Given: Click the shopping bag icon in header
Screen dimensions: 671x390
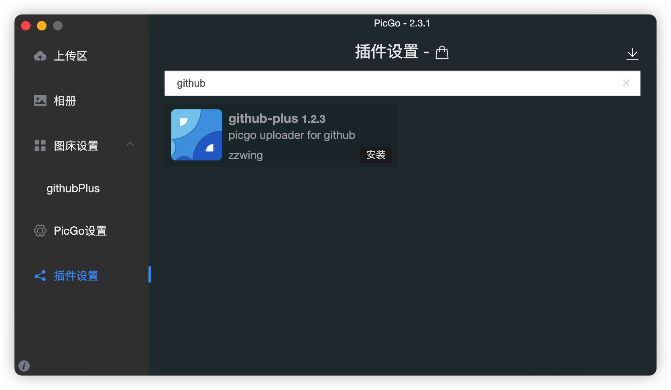Looking at the screenshot, I should point(442,52).
